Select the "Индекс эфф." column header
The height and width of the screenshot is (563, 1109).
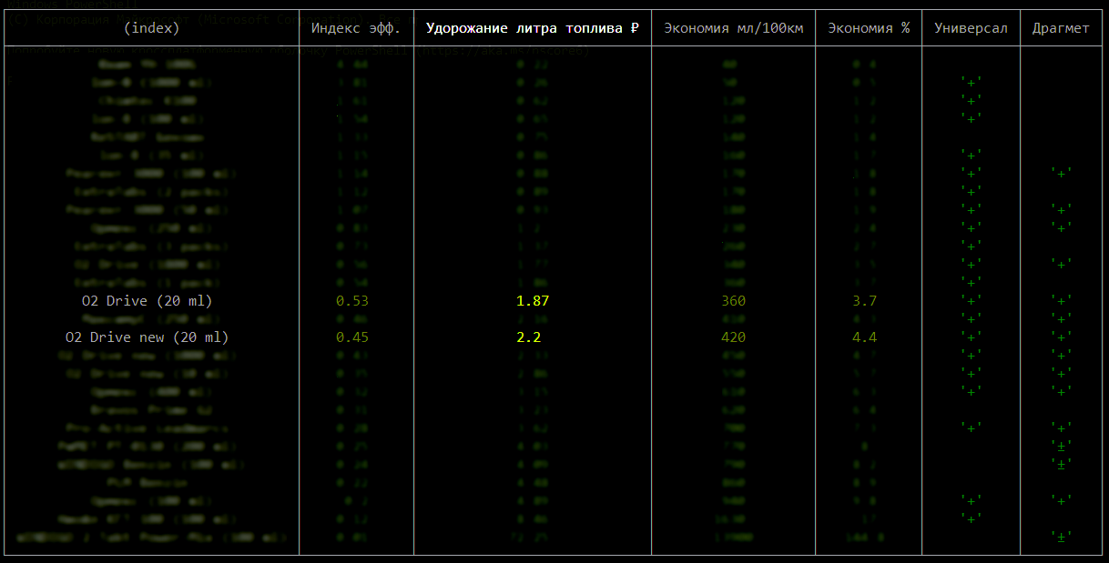tap(356, 28)
